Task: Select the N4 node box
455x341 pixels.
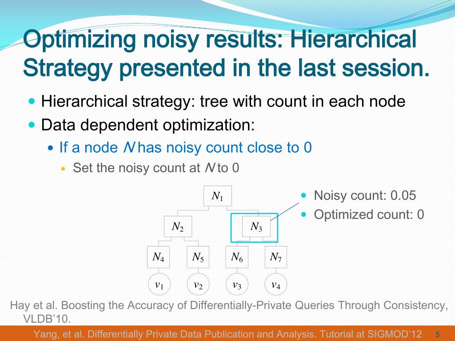Action: (x=159, y=257)
